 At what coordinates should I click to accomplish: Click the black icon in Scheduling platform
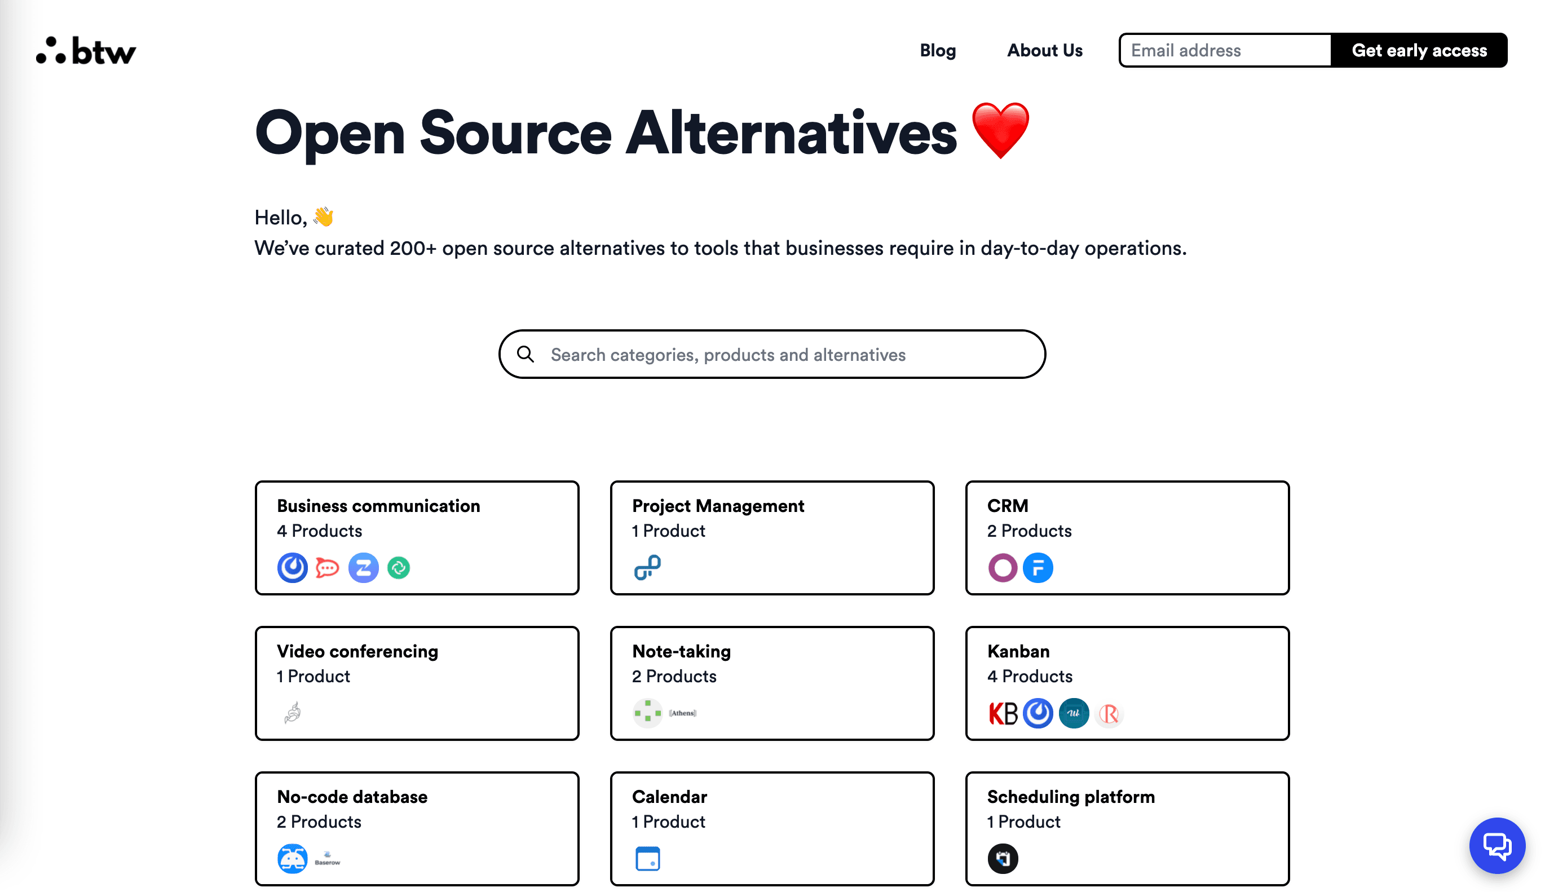tap(1002, 858)
